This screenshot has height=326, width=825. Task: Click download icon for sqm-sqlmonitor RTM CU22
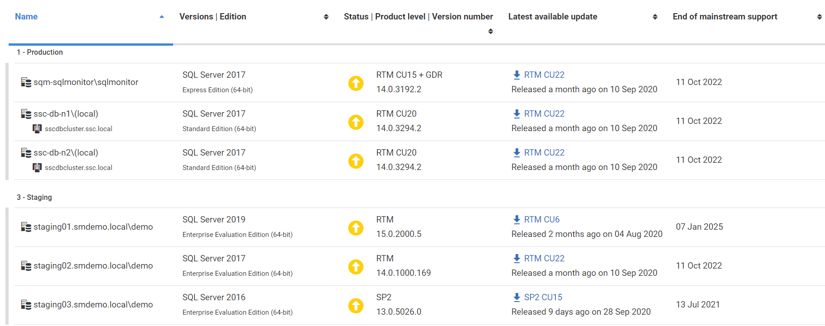tap(516, 75)
